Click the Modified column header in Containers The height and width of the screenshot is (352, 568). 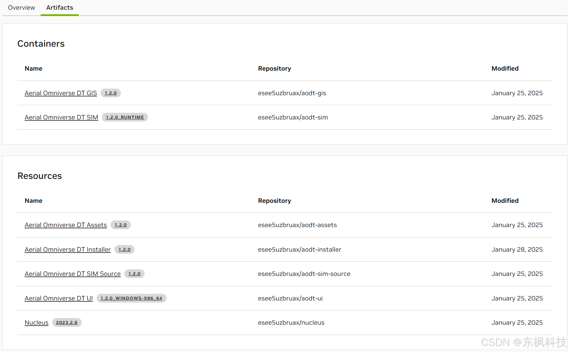(x=505, y=69)
